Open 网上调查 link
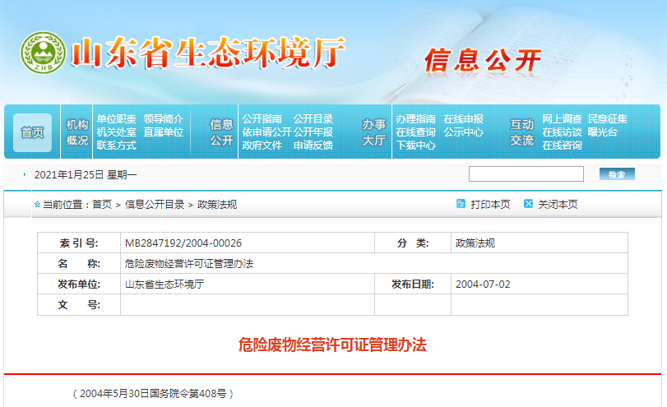667x407 pixels. (x=562, y=118)
